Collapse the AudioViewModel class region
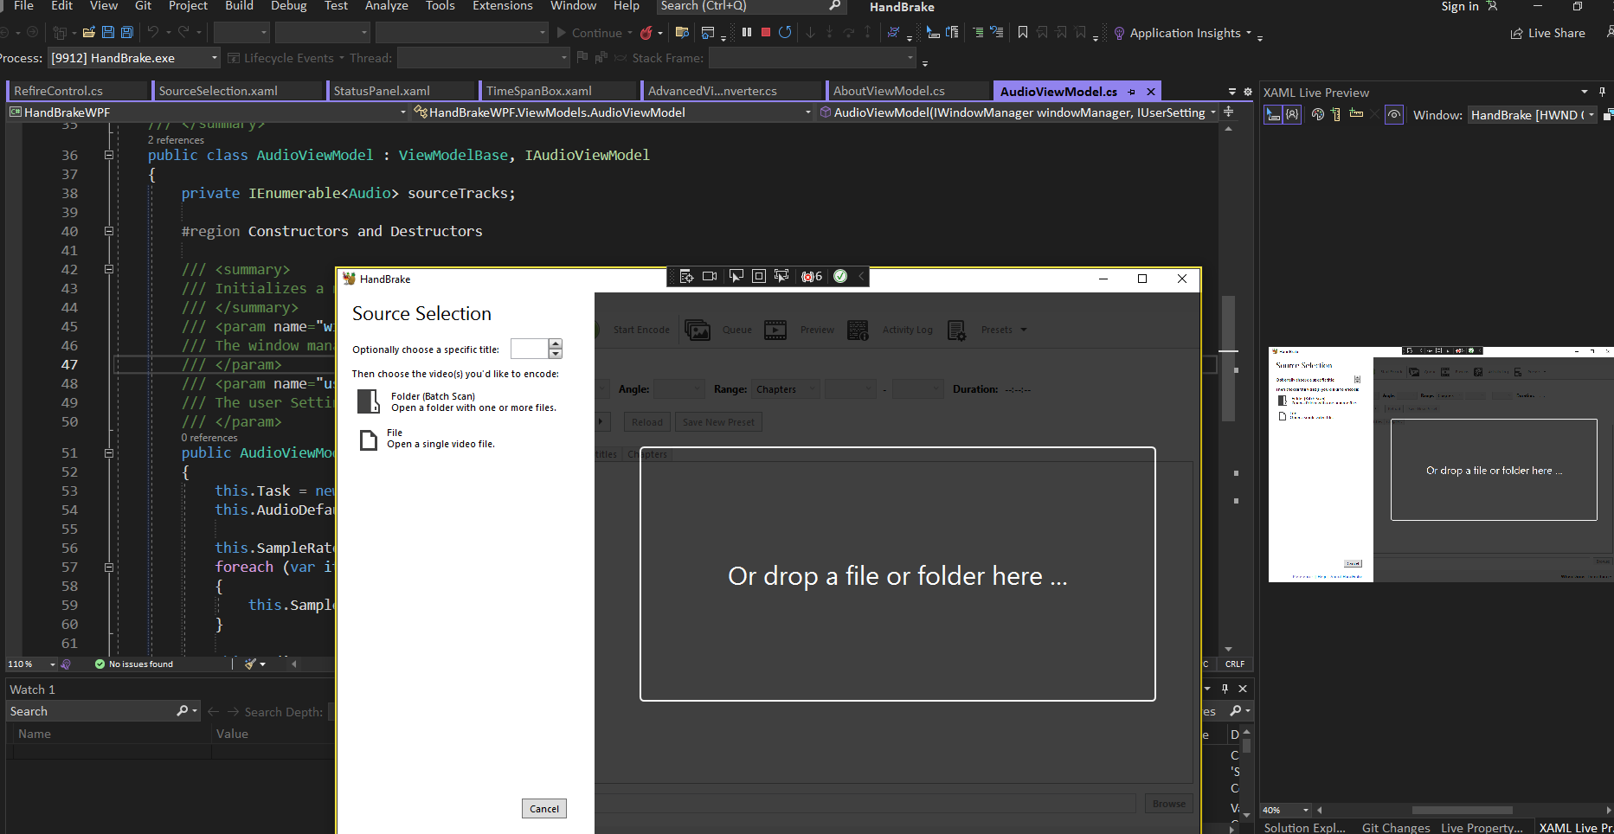This screenshot has height=834, width=1614. click(109, 156)
